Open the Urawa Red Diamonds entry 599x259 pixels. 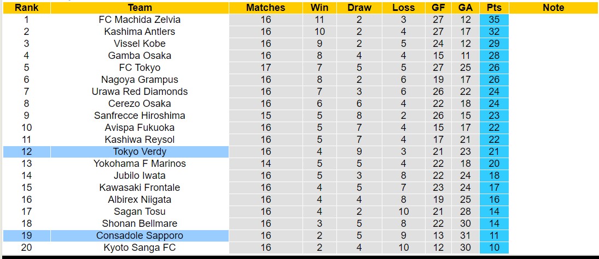[139, 92]
